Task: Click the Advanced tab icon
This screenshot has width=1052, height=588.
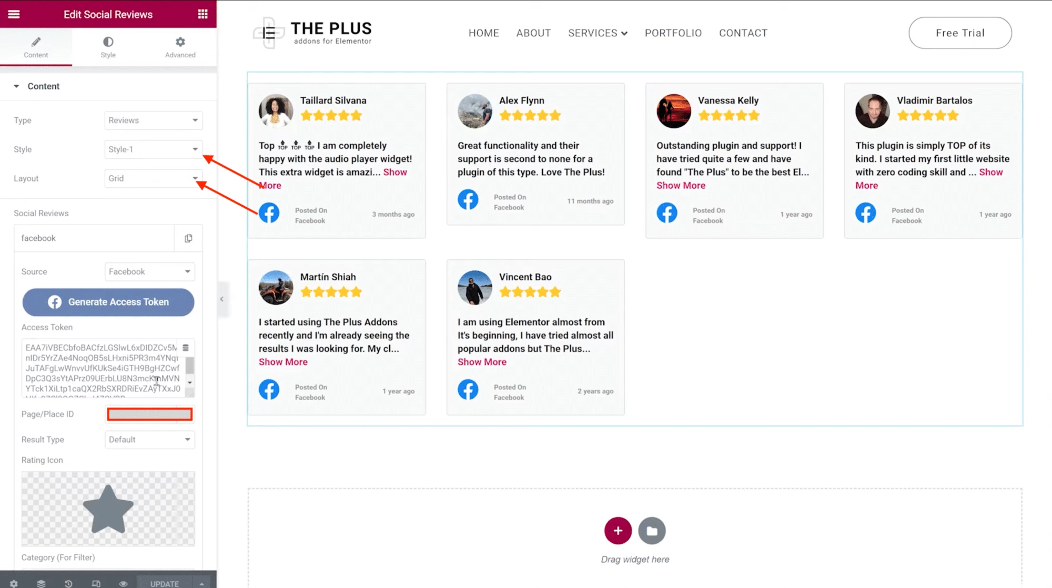Action: click(180, 42)
